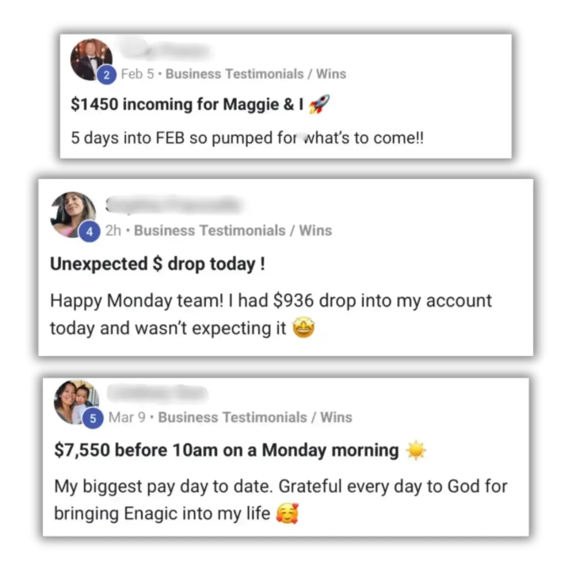The image size is (572, 572).
Task: Open Business Testimonials / Wins in Mar 9 post
Action: click(x=255, y=417)
